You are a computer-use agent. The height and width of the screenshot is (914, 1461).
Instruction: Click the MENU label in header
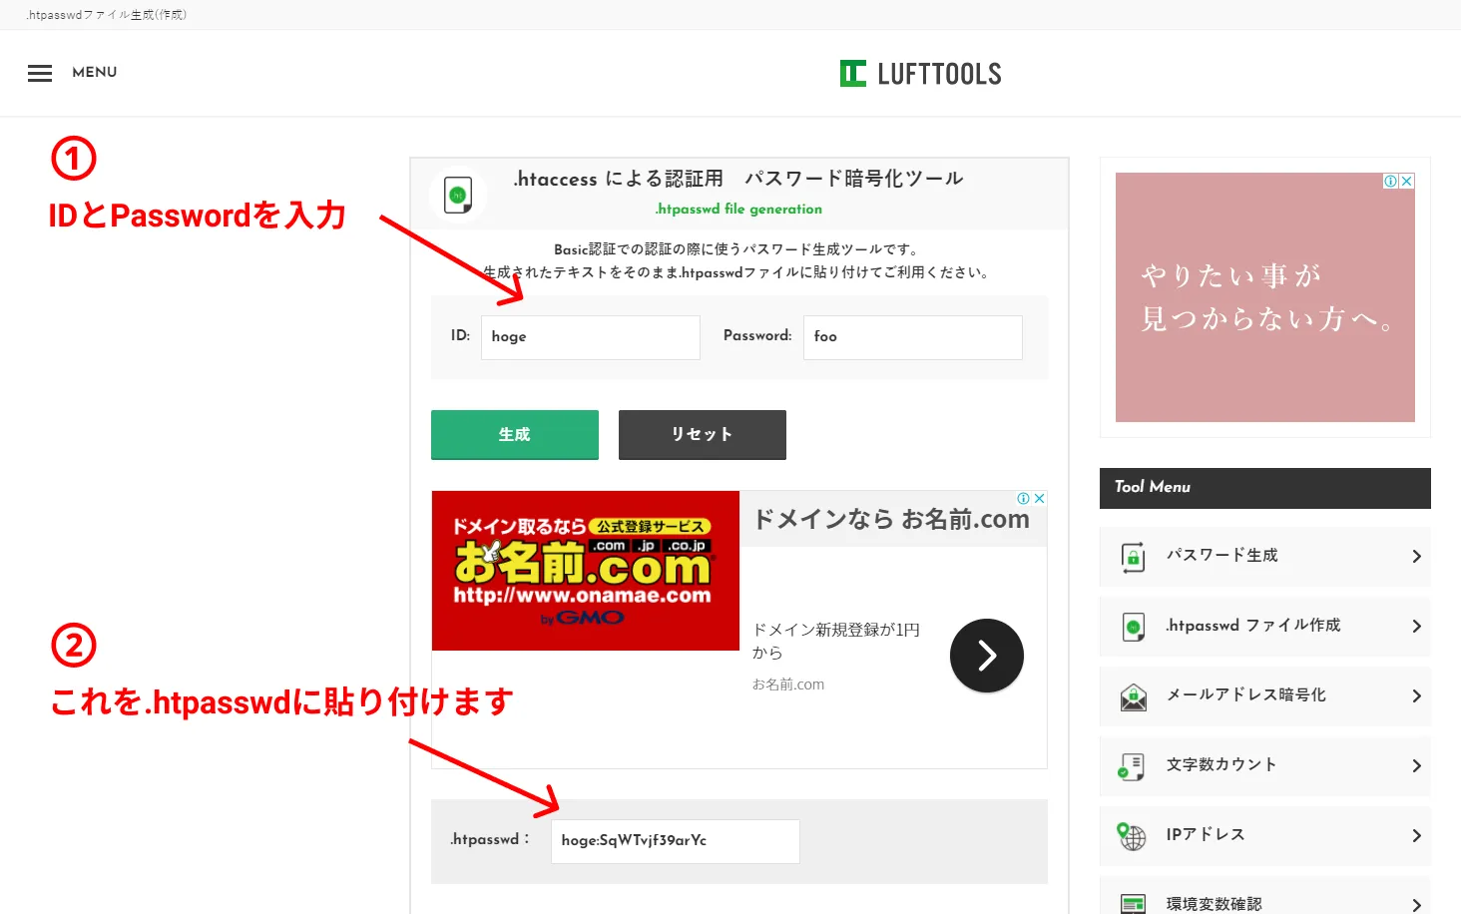click(x=95, y=72)
